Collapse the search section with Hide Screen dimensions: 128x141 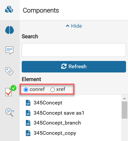click(x=74, y=26)
